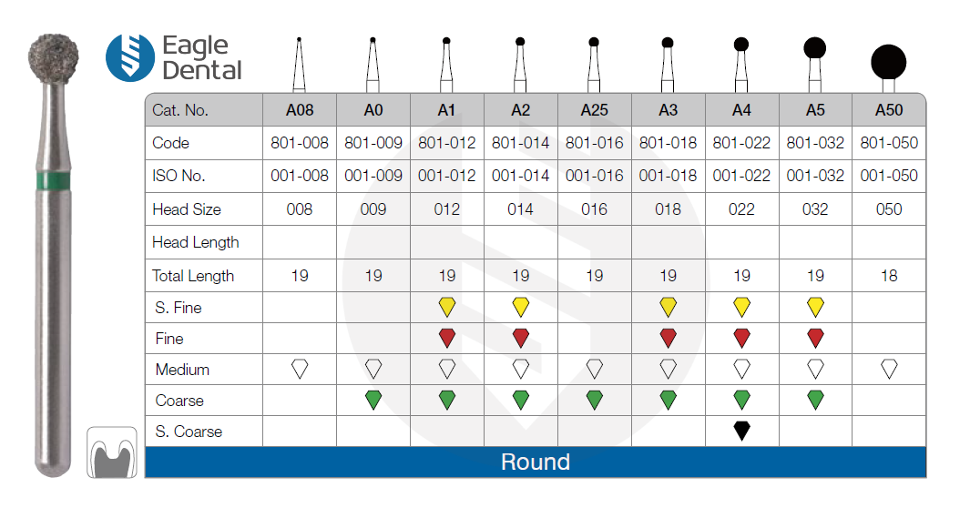
Task: Select the A3 column header
Action: click(668, 110)
